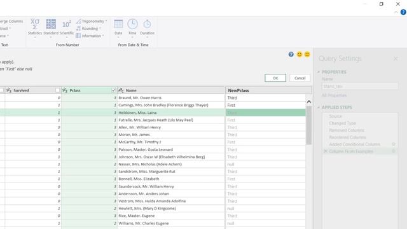Open the Standard number operations icon

pyautogui.click(x=51, y=24)
